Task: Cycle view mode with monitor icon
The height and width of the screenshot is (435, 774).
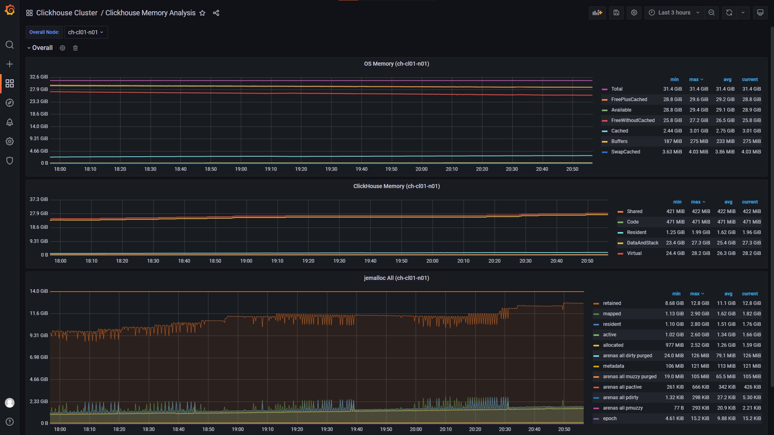Action: click(760, 13)
